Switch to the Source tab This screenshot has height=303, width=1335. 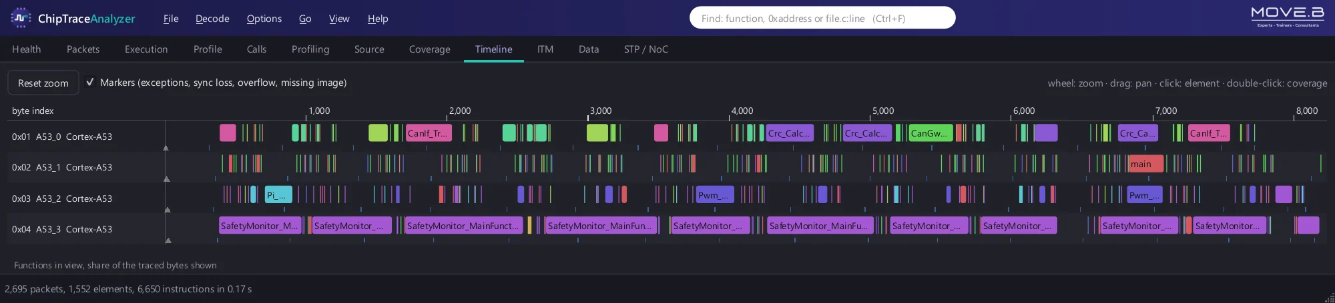[369, 49]
